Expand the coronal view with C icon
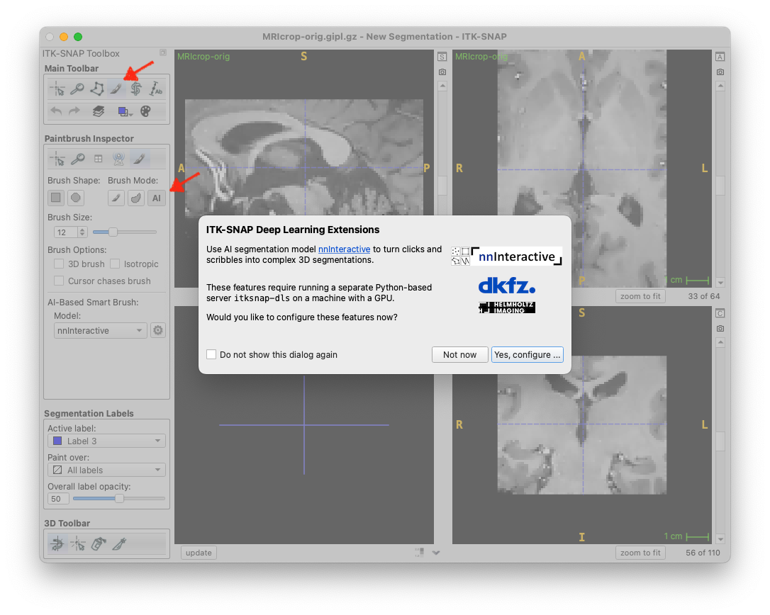This screenshot has width=770, height=615. pyautogui.click(x=720, y=313)
